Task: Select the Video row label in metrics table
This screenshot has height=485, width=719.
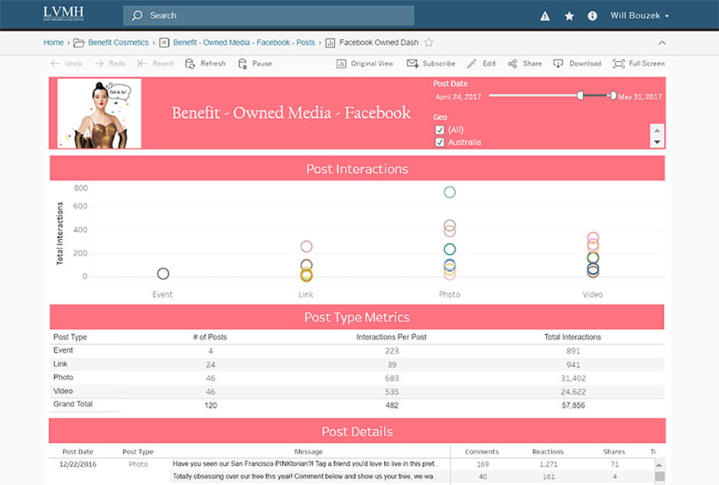Action: point(63,391)
